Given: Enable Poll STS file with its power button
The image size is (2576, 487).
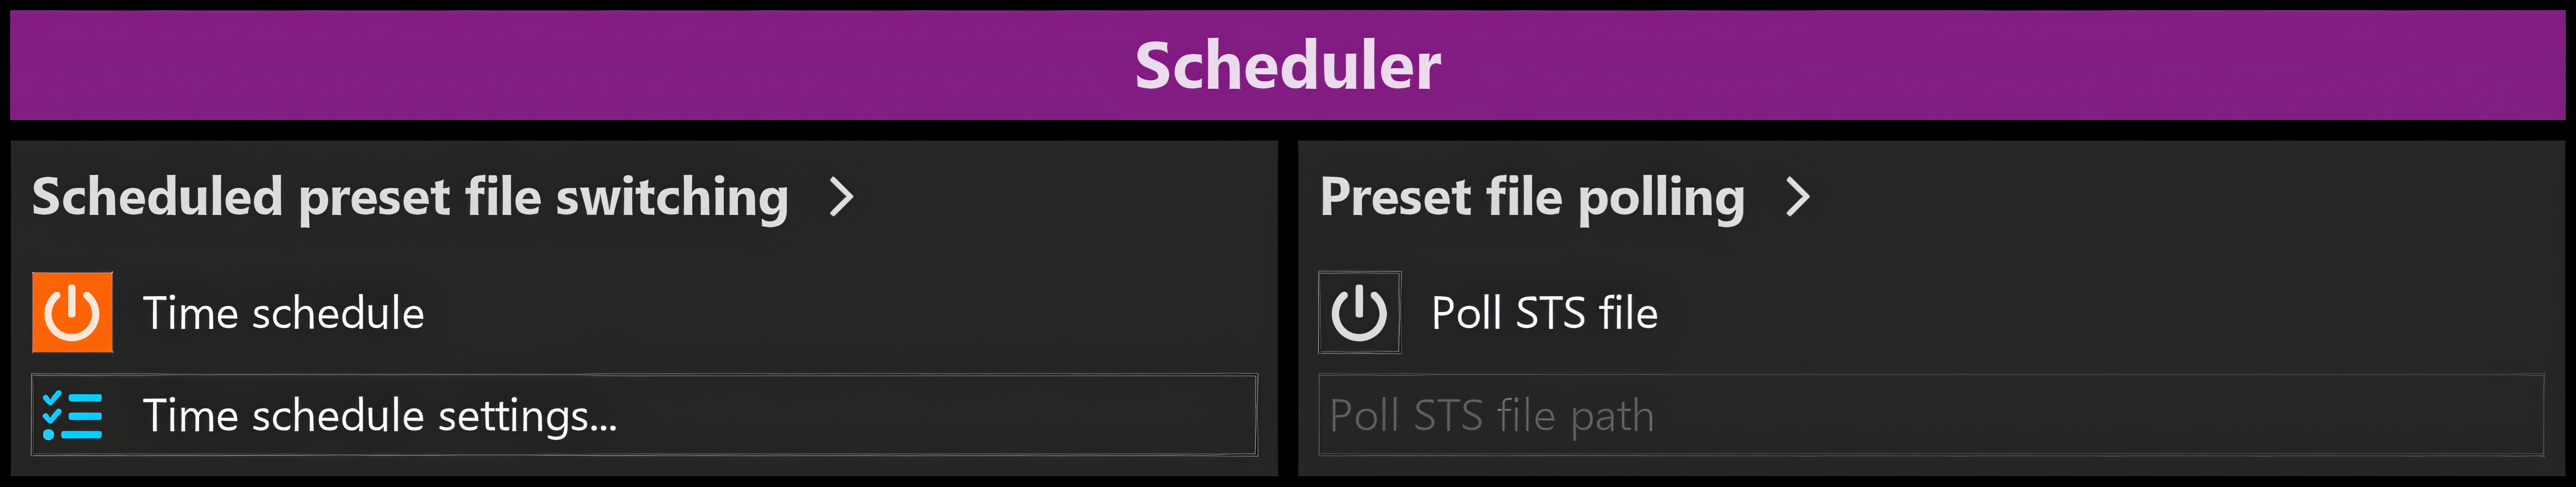Looking at the screenshot, I should (x=1359, y=312).
